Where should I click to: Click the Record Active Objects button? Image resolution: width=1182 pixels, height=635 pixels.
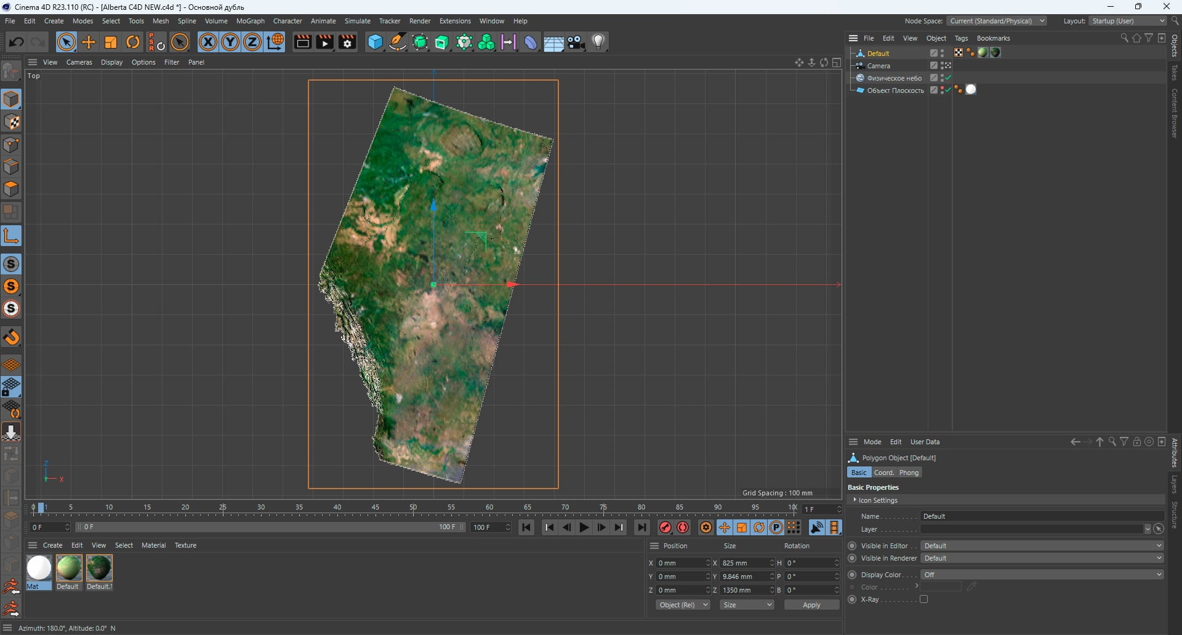[x=665, y=527]
